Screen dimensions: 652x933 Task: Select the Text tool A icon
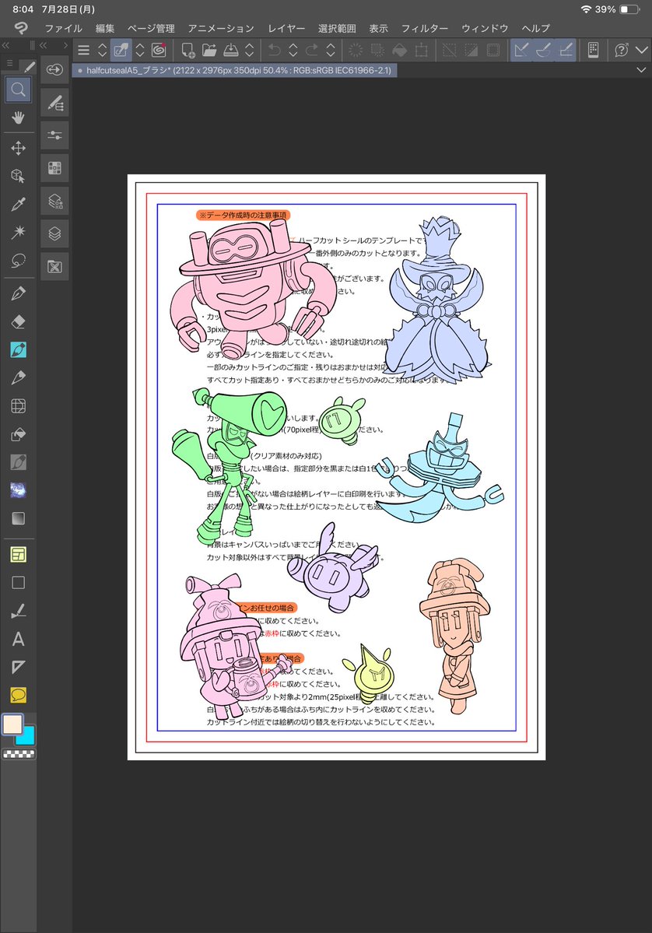(x=19, y=639)
